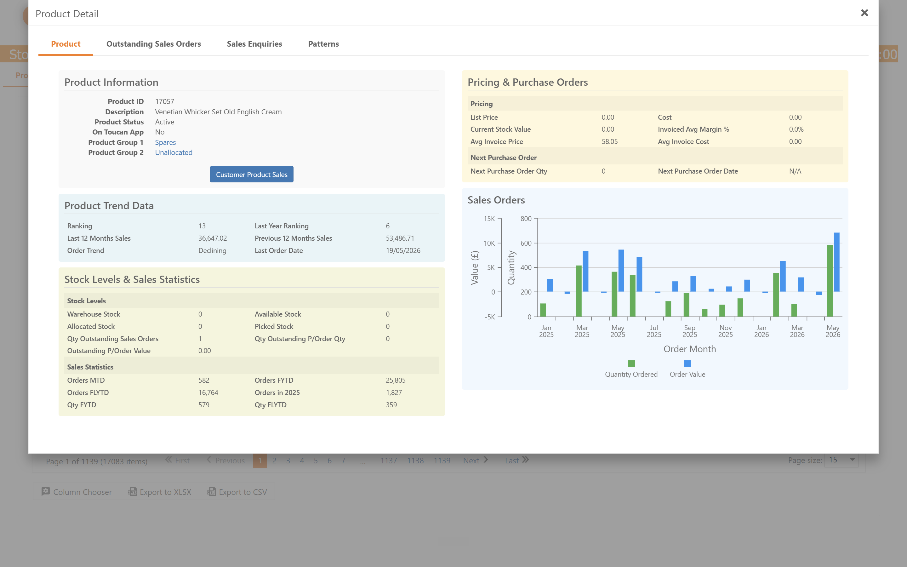907x567 pixels.
Task: Click the Declining order trend value
Action: [212, 250]
